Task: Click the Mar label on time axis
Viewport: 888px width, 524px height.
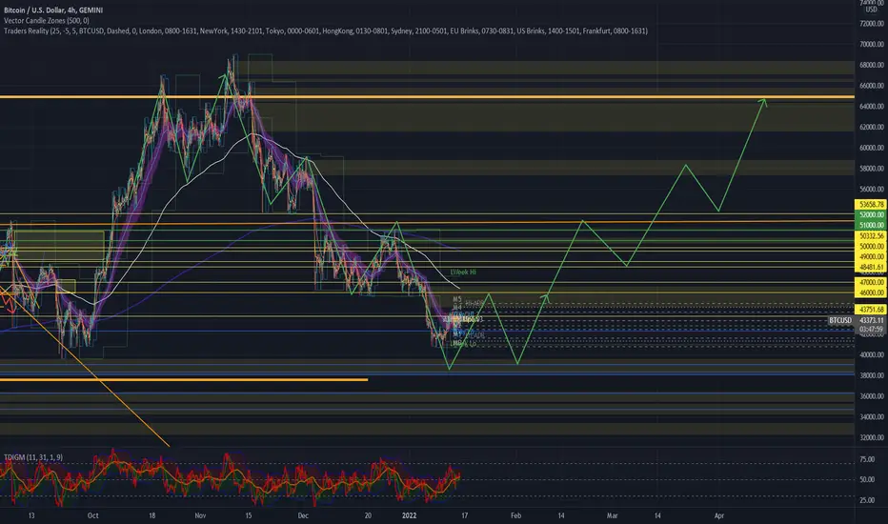Action: [x=613, y=515]
